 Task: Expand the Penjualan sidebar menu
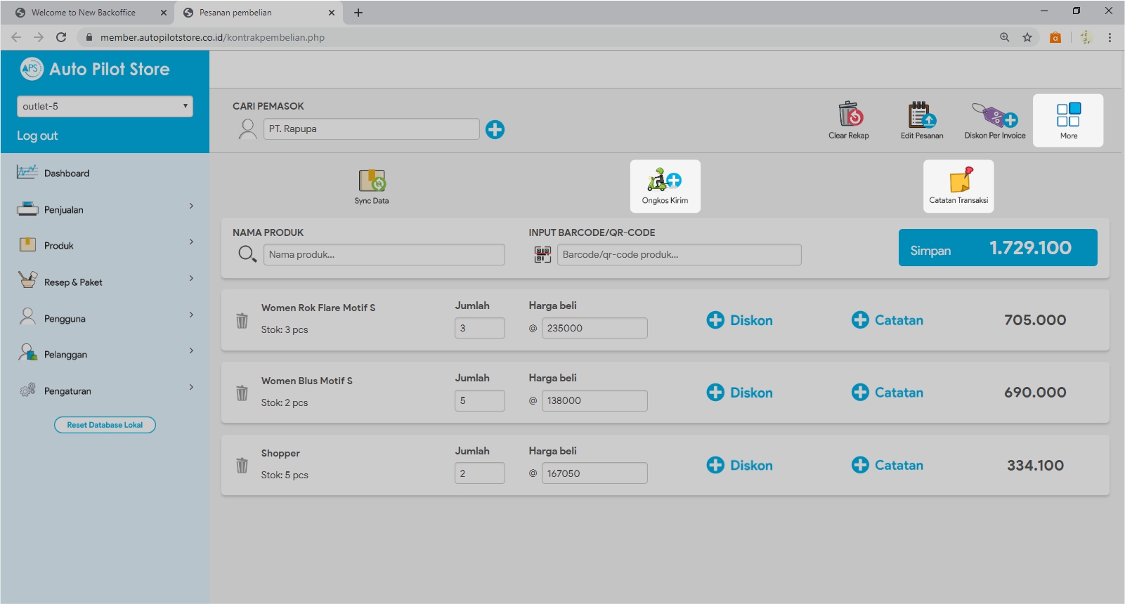click(x=104, y=209)
